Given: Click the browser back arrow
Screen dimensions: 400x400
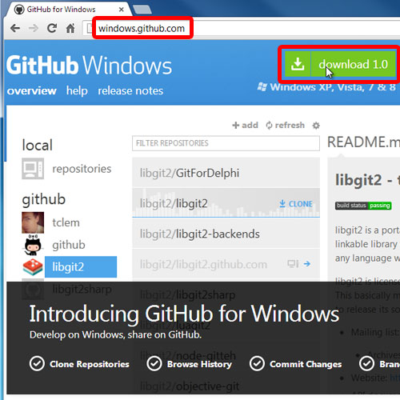Looking at the screenshot, I should click(x=15, y=28).
